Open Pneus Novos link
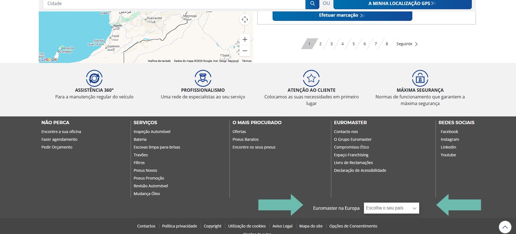 point(145,170)
